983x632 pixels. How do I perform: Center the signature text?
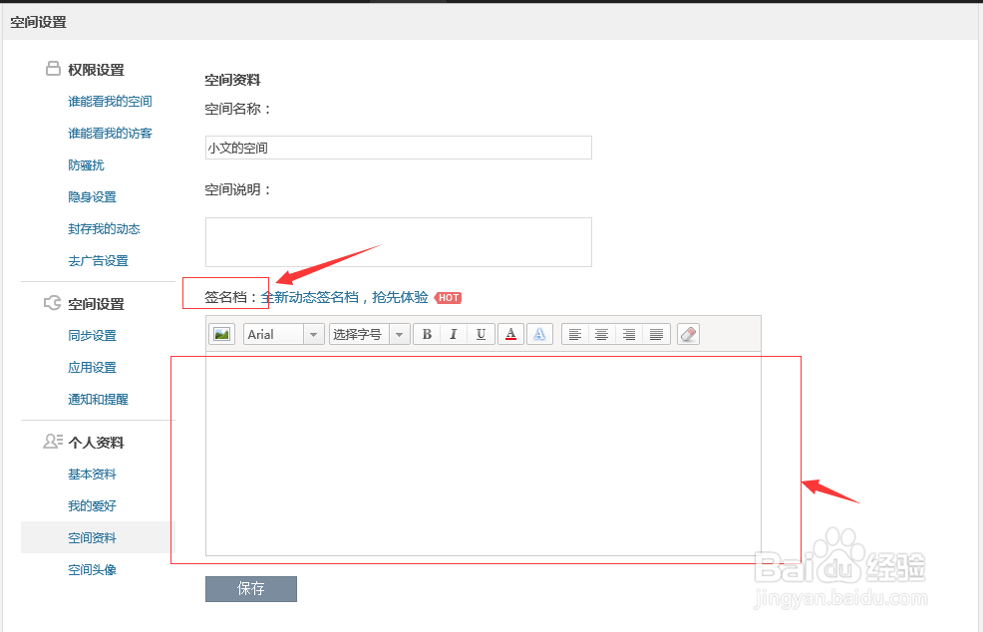tap(602, 334)
